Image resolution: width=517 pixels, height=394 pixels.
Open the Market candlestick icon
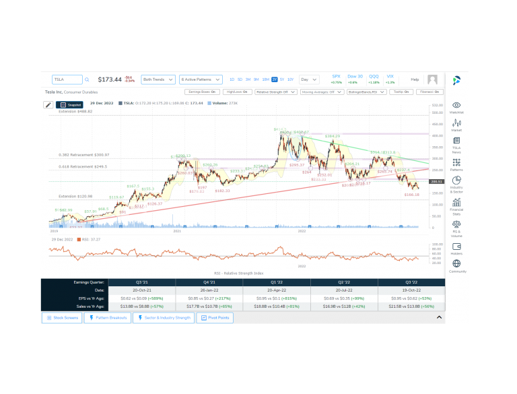pyautogui.click(x=456, y=123)
